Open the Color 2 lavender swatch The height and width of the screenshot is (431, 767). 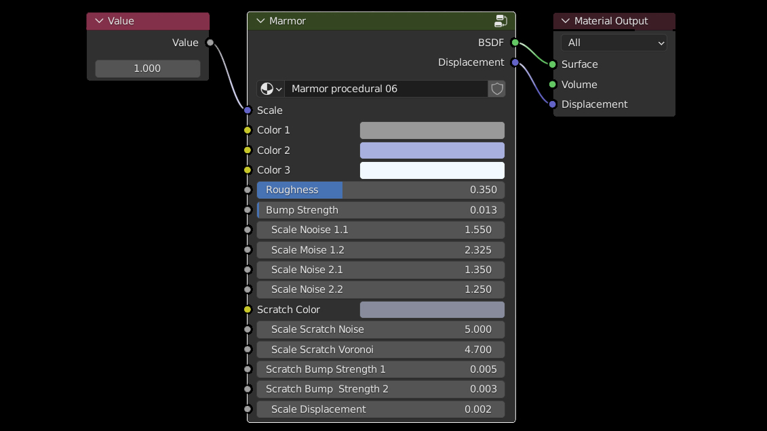click(x=432, y=150)
